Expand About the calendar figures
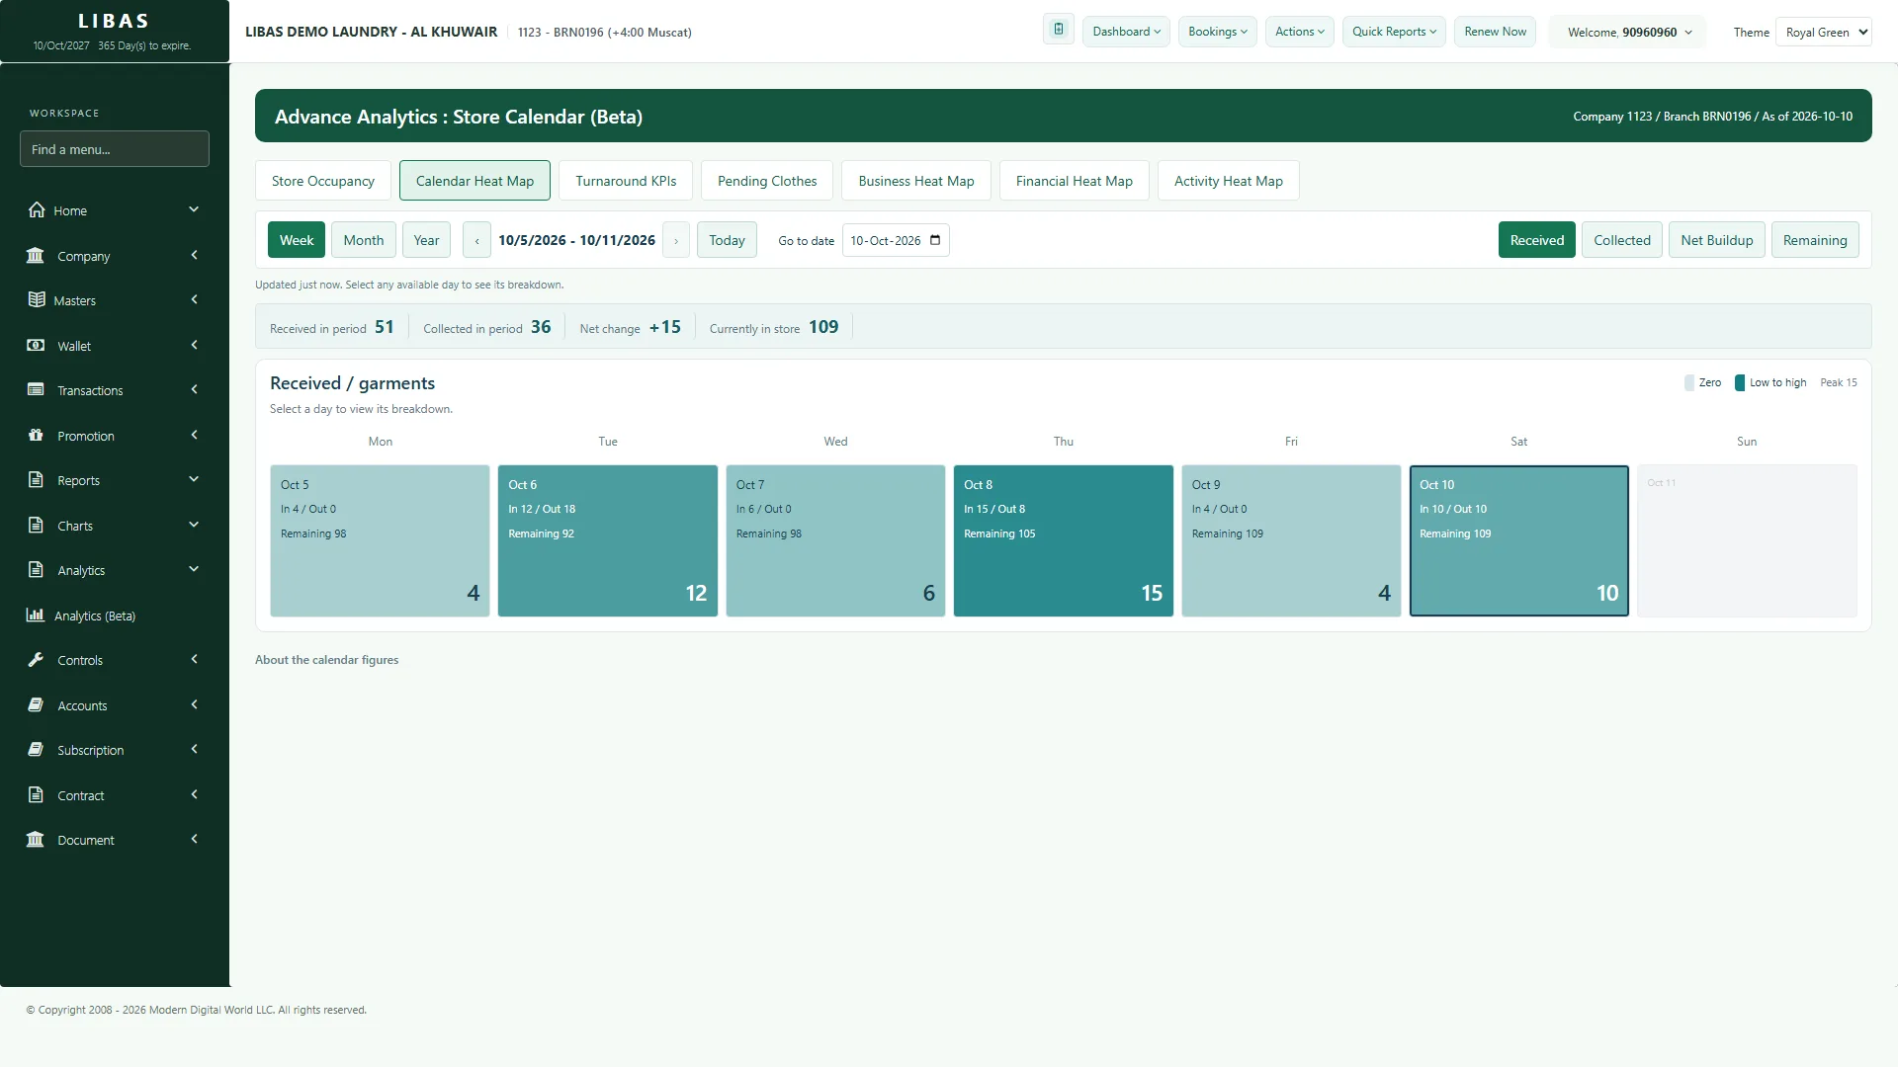1898x1067 pixels. coord(326,660)
